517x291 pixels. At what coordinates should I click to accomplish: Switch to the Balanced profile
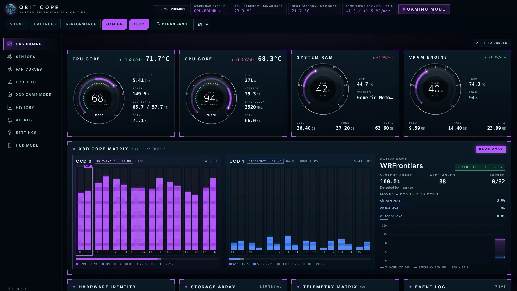[x=45, y=24]
